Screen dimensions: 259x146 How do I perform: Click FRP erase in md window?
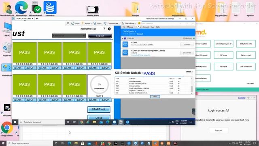point(223,55)
